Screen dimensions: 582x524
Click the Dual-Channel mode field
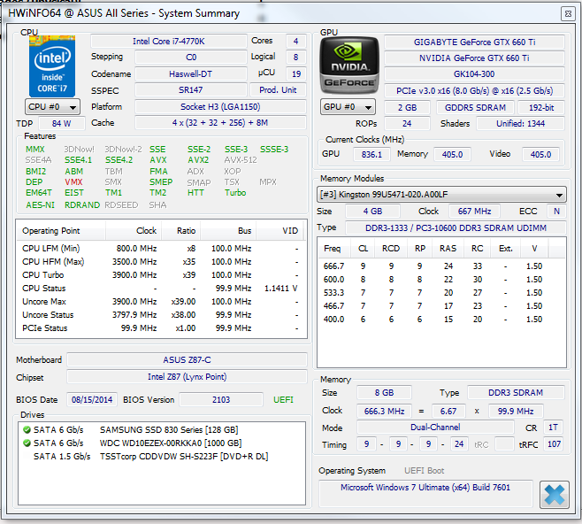pos(435,428)
